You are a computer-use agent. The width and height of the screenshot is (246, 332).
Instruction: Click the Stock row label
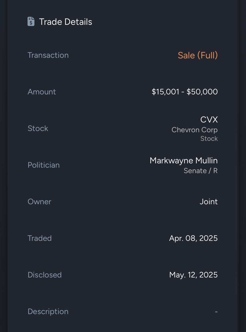(x=38, y=128)
